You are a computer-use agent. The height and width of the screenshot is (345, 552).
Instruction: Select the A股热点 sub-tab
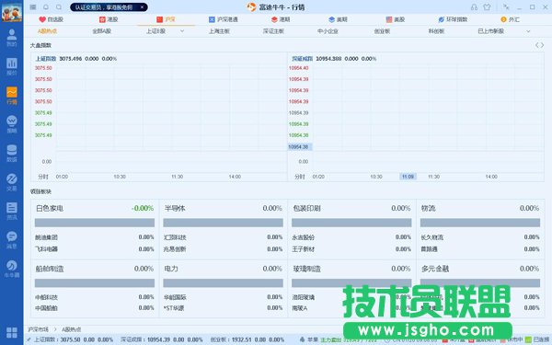click(48, 31)
